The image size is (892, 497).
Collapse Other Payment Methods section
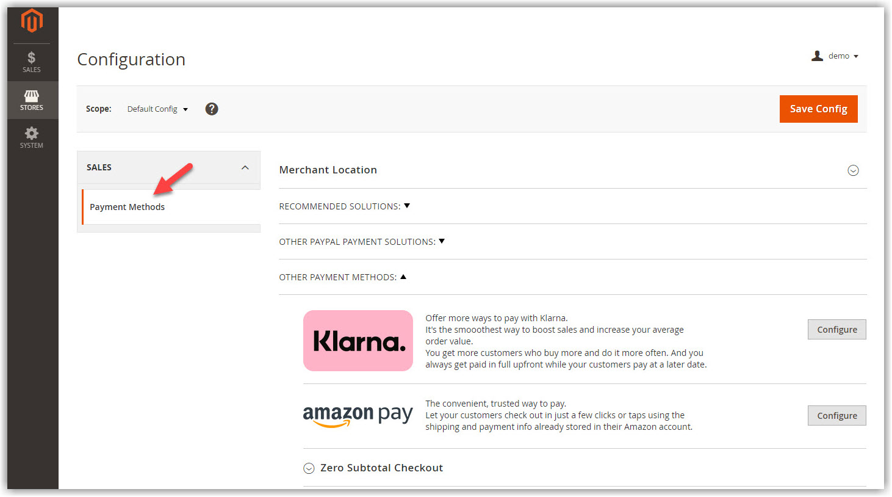tap(342, 277)
